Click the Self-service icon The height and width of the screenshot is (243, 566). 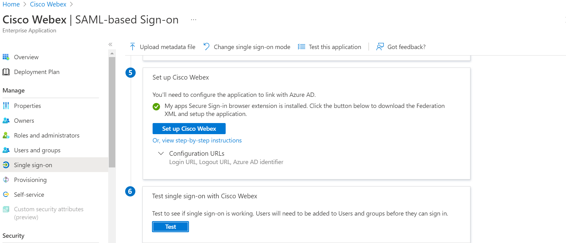point(6,195)
